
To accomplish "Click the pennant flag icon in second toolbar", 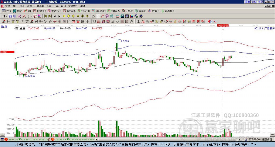I will point(40,16).
